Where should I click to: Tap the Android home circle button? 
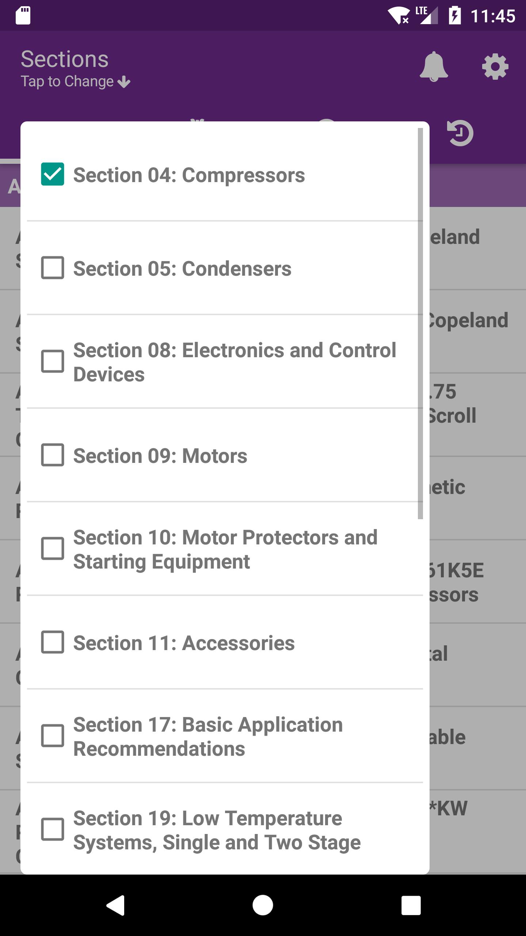click(x=263, y=905)
